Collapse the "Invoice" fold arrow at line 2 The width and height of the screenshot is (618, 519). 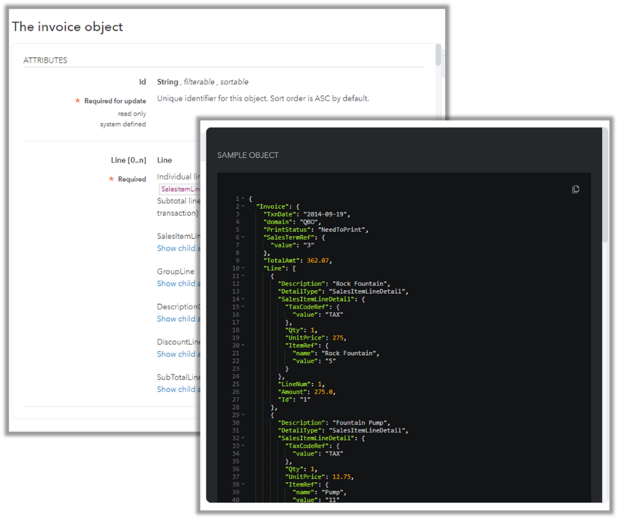point(243,207)
